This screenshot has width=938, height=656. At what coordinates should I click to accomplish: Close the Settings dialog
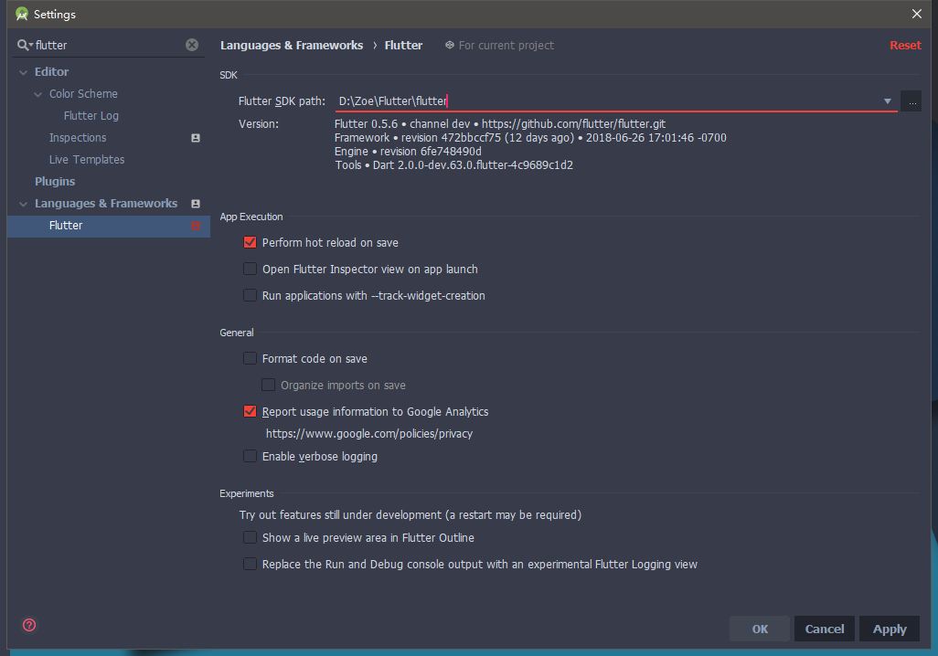coord(916,14)
